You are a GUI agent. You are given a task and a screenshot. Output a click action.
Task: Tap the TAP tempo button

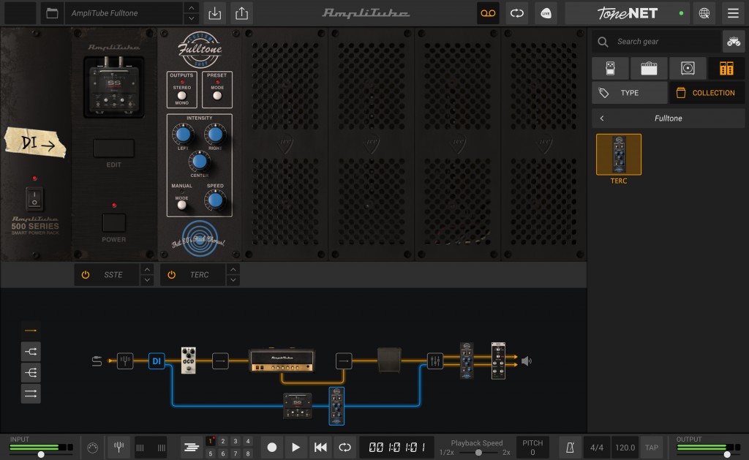tap(650, 447)
